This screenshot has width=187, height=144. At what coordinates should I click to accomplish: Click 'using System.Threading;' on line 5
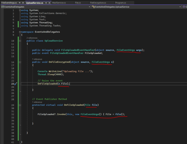pos(37,23)
